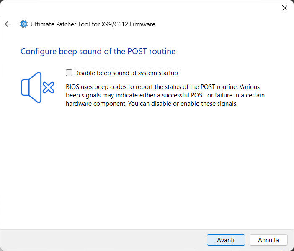294x251 pixels.
Task: Click the speaker cone shape of the mute graphic
Action: click(31, 88)
